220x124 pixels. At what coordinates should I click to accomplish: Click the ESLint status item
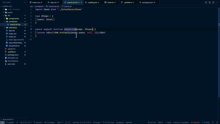pyautogui.click(x=161, y=123)
